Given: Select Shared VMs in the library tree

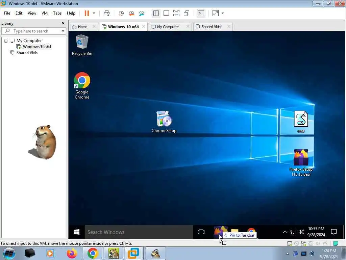Looking at the screenshot, I should 27,53.
